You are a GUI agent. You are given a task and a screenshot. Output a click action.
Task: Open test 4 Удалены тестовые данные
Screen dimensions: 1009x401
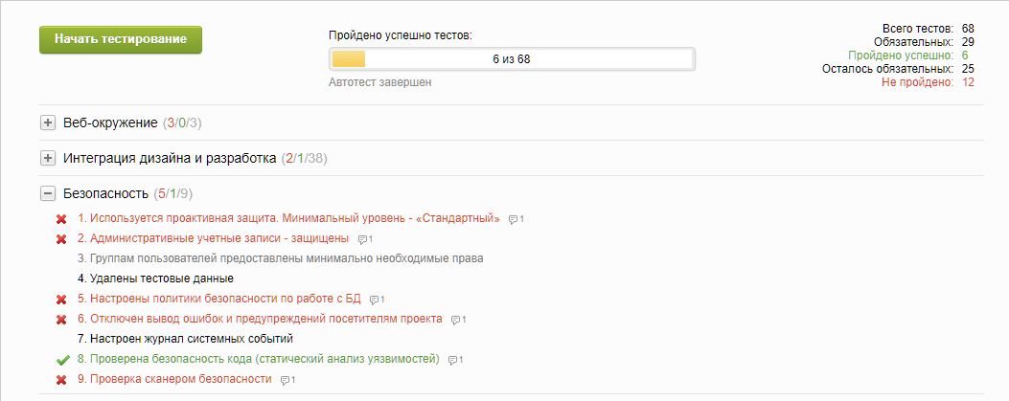(155, 278)
